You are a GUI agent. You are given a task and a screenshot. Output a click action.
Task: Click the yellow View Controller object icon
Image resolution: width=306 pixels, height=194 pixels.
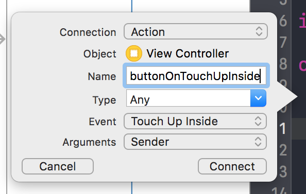134,53
